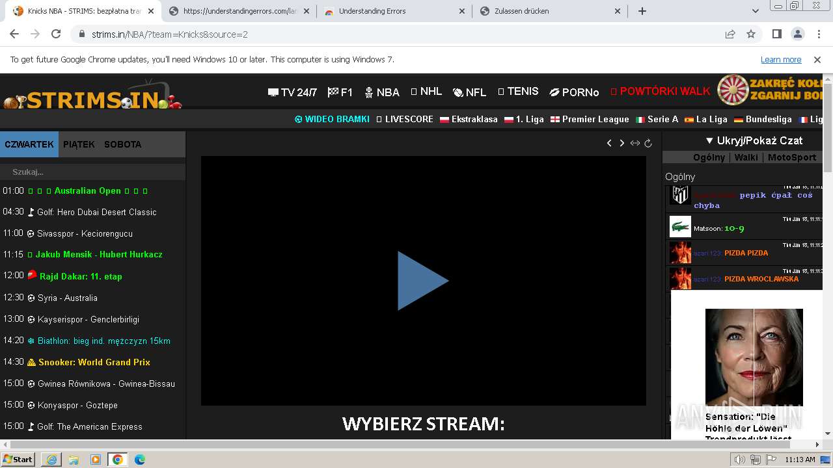Click the large play button in video player
This screenshot has height=468, width=833.
point(423,281)
